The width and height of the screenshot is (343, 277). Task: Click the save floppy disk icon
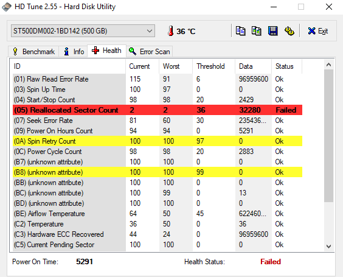point(273,31)
